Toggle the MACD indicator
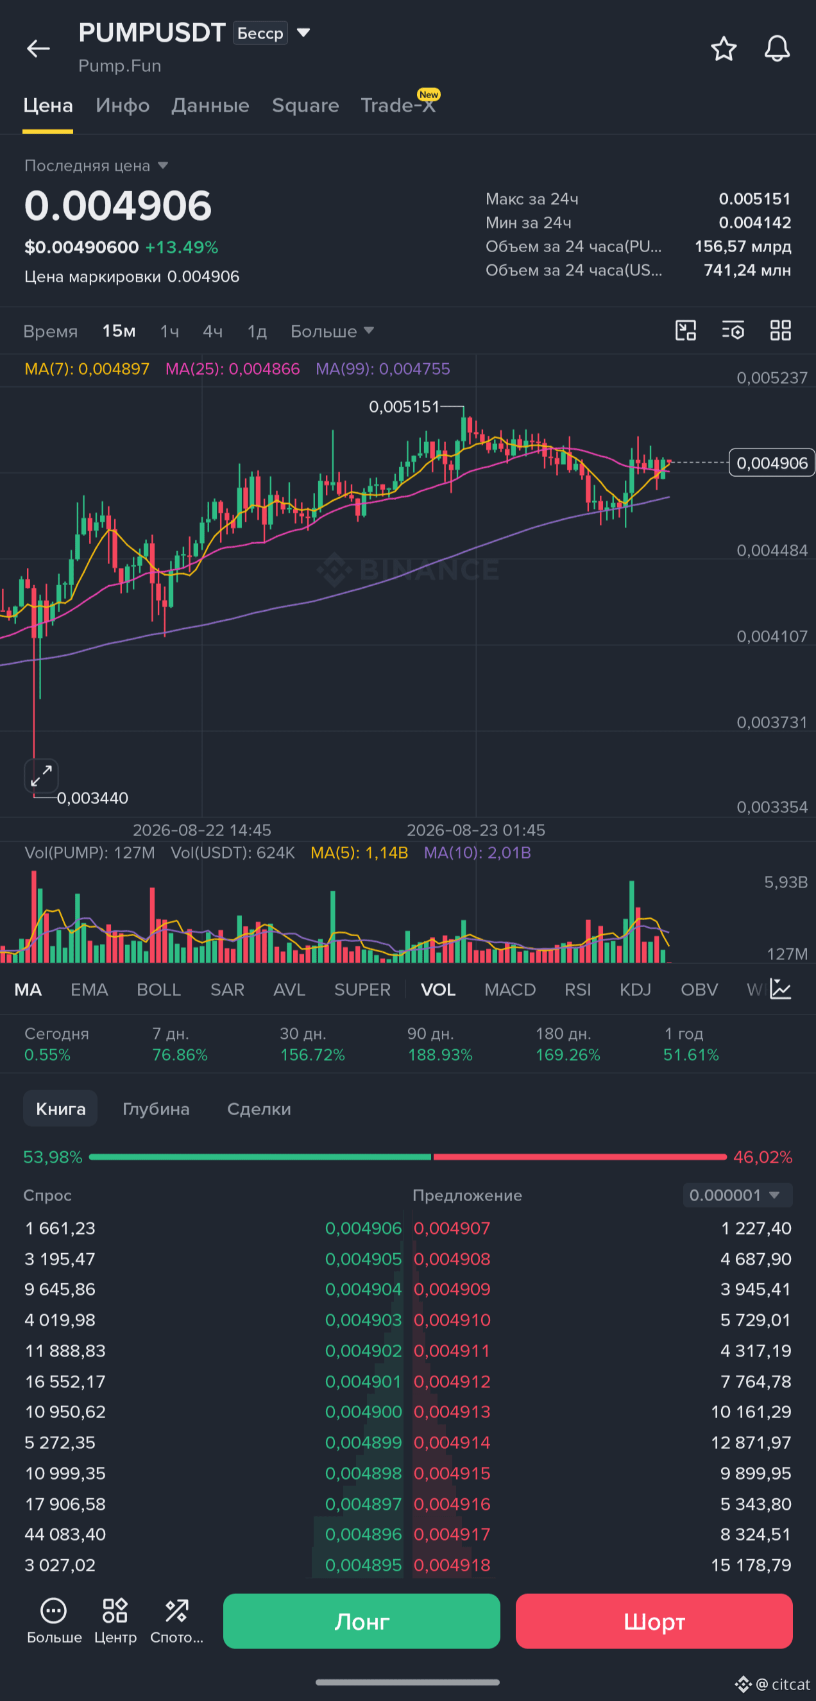 pyautogui.click(x=509, y=989)
